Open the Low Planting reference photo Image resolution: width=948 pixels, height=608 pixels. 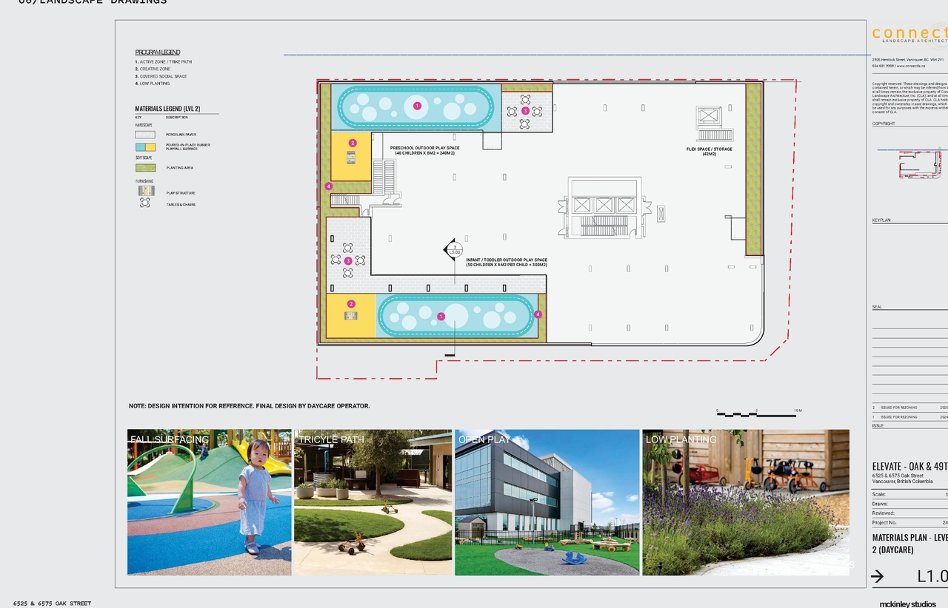746,502
